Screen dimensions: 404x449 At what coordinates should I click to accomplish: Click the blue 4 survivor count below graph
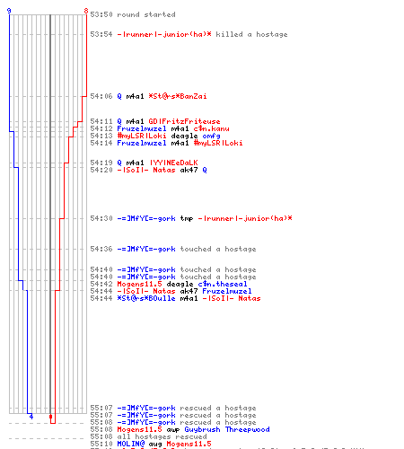pyautogui.click(x=31, y=417)
